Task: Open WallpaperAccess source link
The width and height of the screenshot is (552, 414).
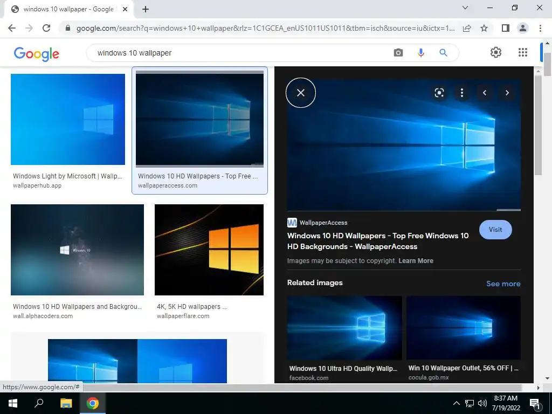Action: click(317, 223)
